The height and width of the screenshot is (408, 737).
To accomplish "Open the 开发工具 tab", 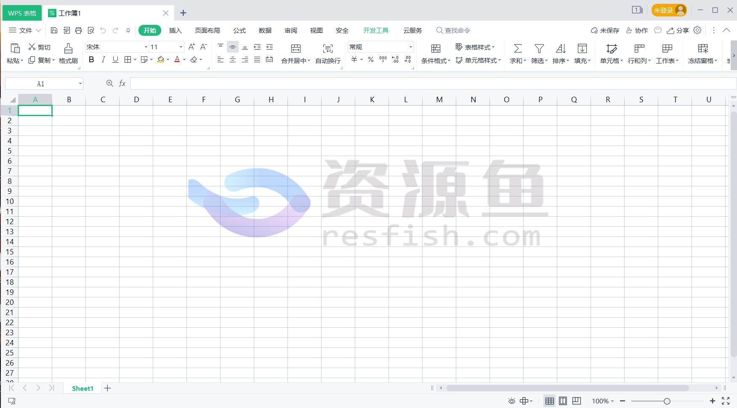I will click(x=376, y=30).
